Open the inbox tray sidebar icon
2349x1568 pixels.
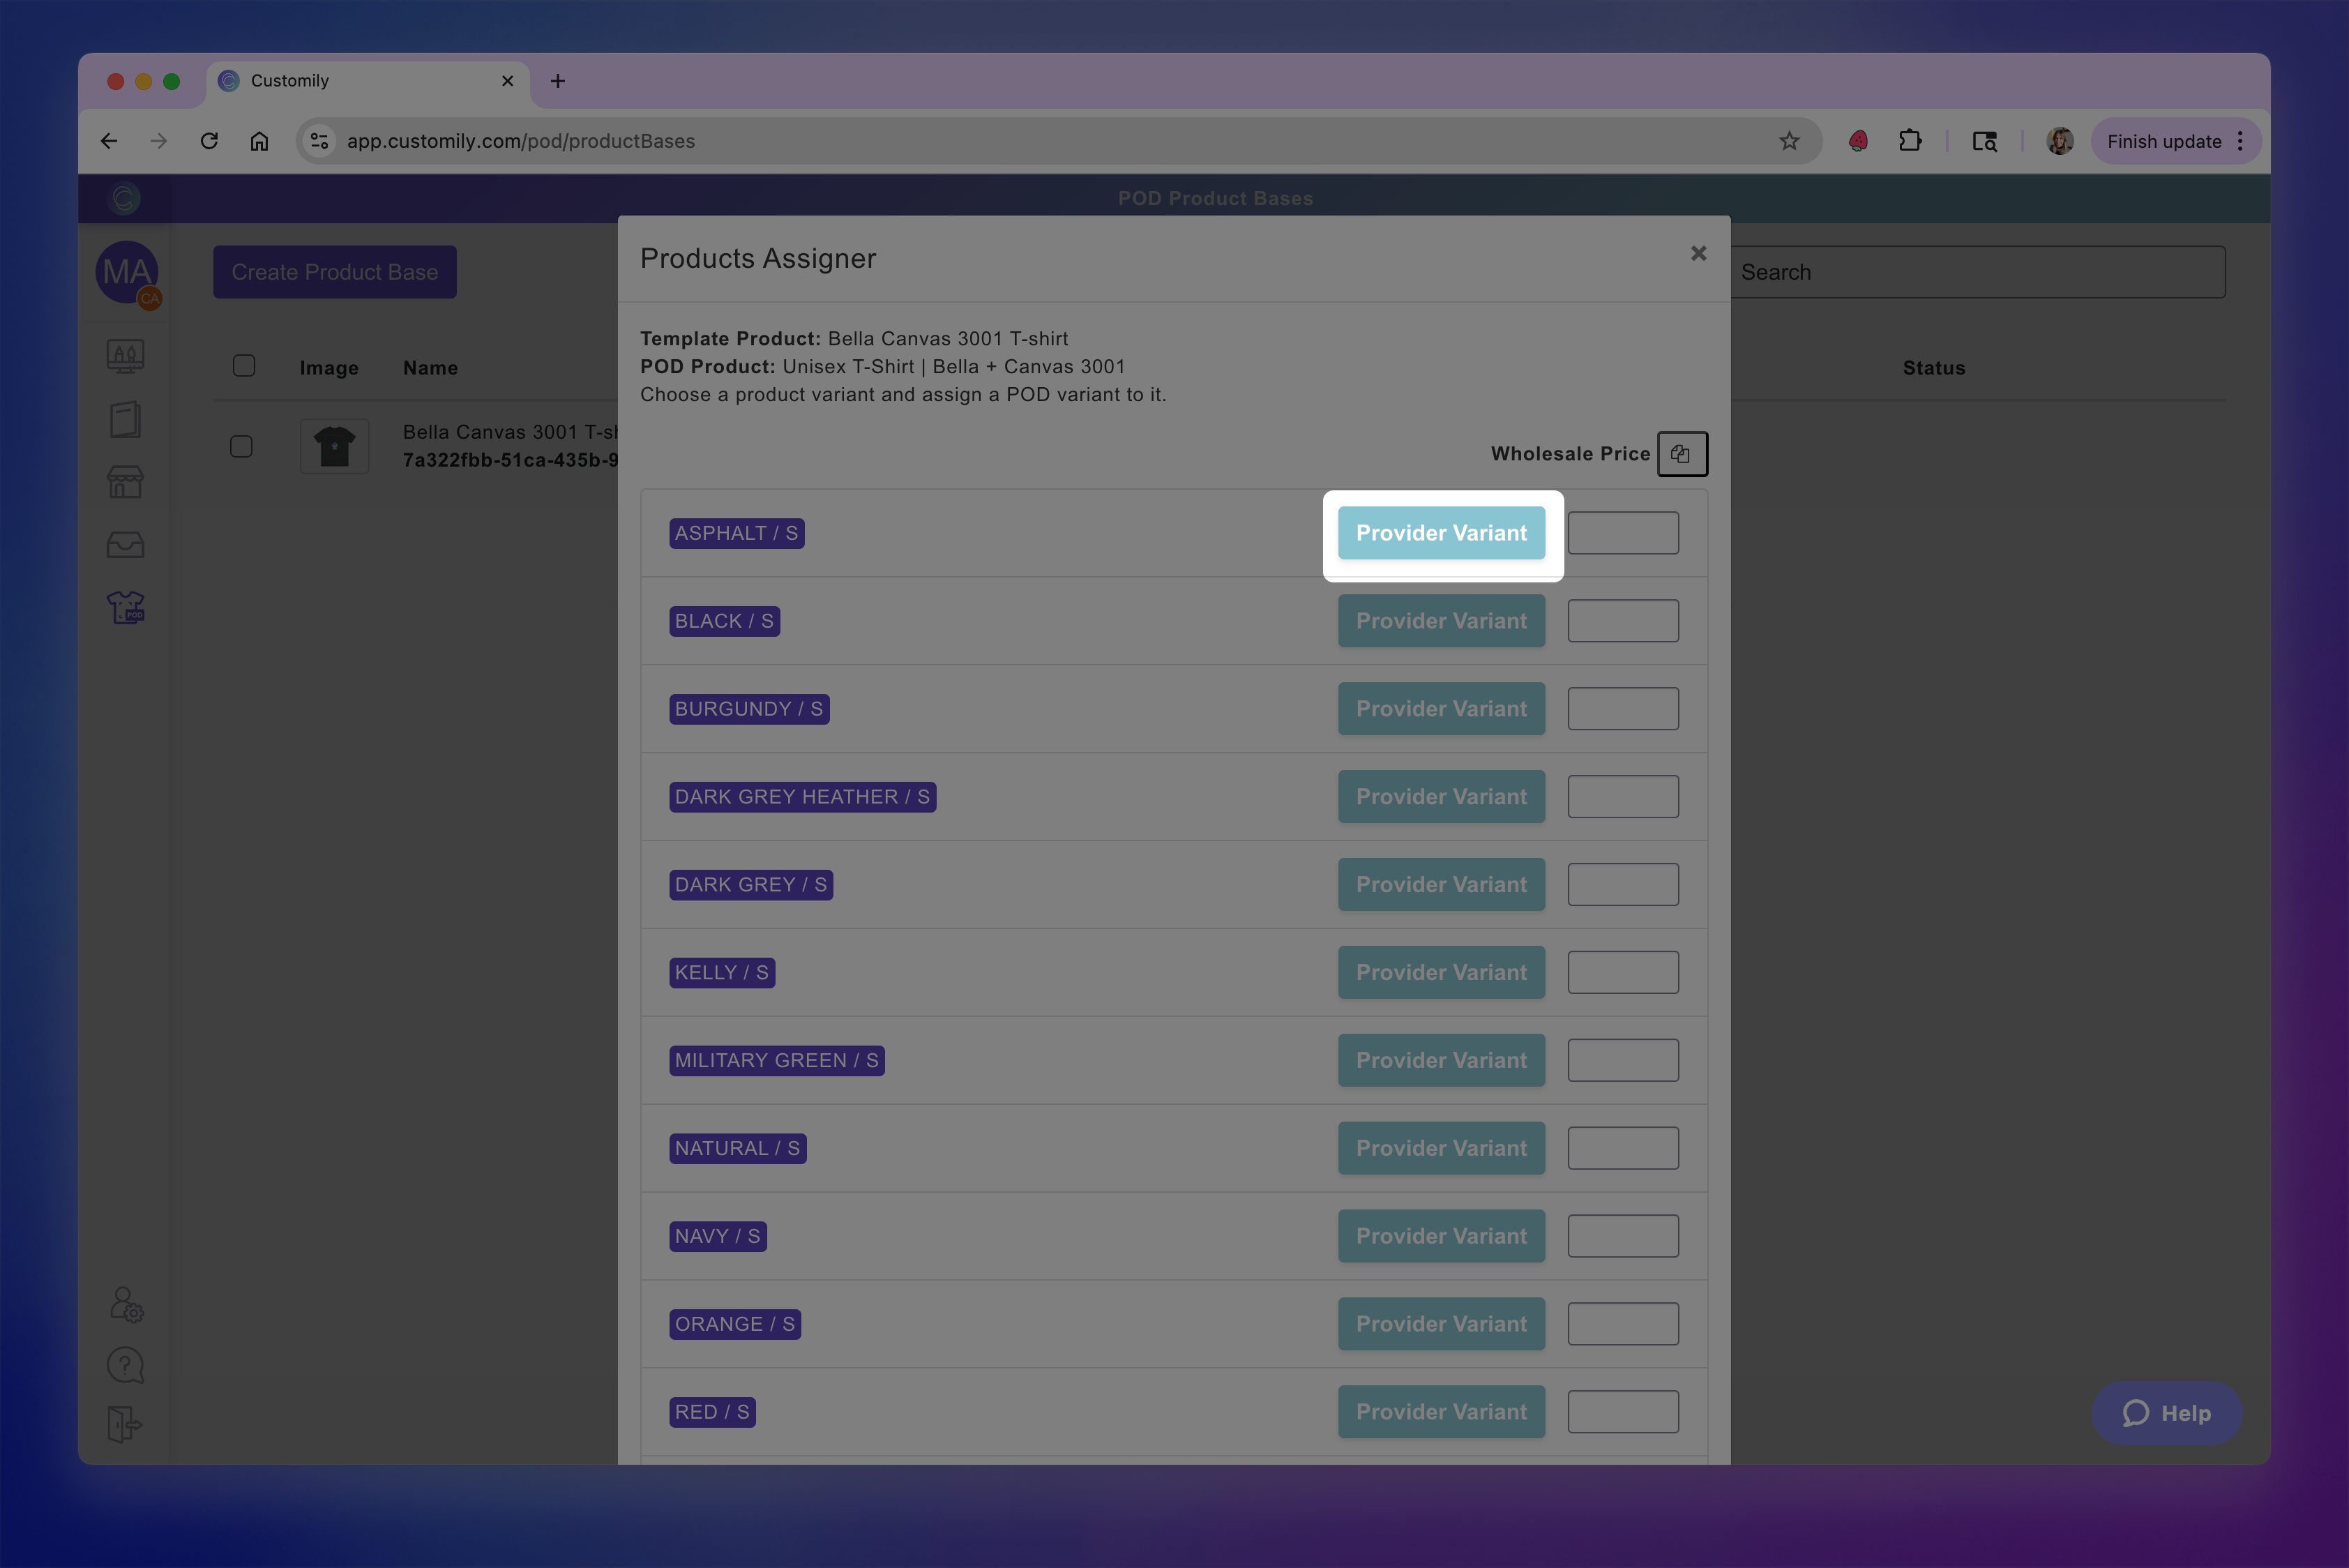pos(126,545)
